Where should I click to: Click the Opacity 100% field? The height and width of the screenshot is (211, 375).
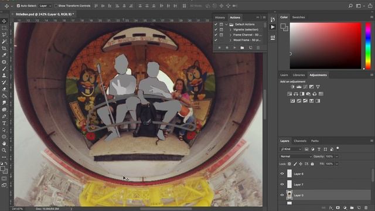tap(329, 156)
